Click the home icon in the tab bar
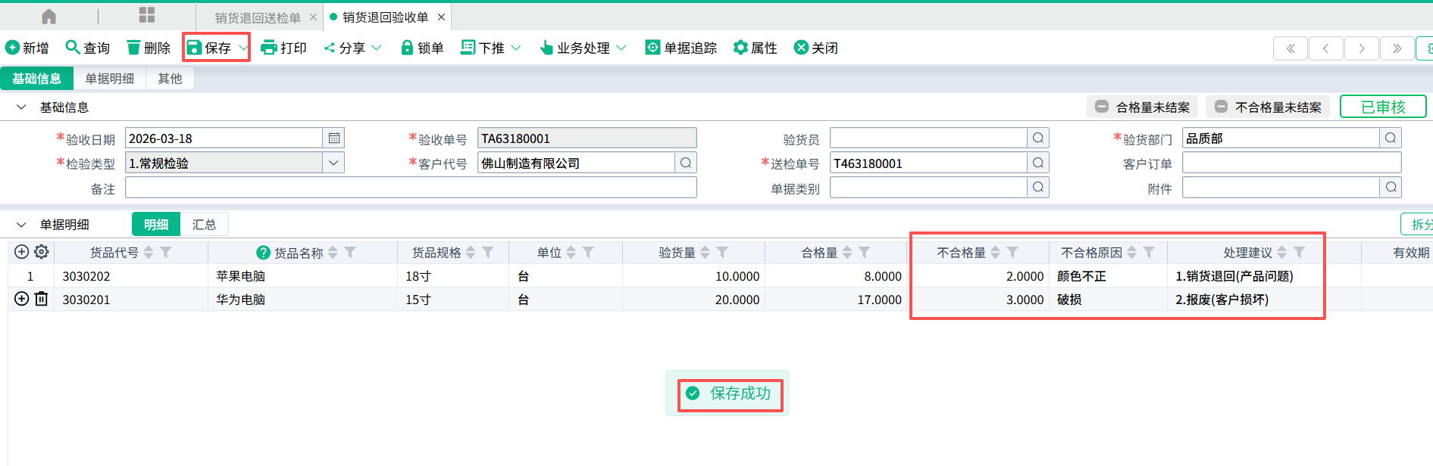 [x=48, y=16]
